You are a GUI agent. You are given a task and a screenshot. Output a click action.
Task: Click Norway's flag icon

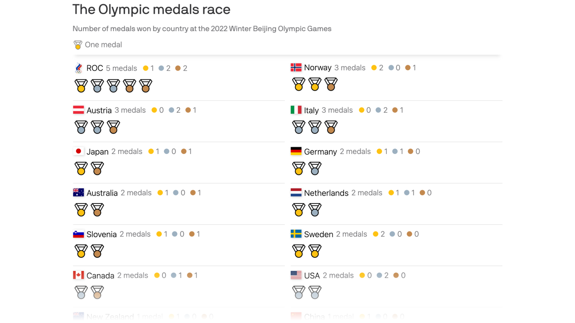click(x=296, y=67)
